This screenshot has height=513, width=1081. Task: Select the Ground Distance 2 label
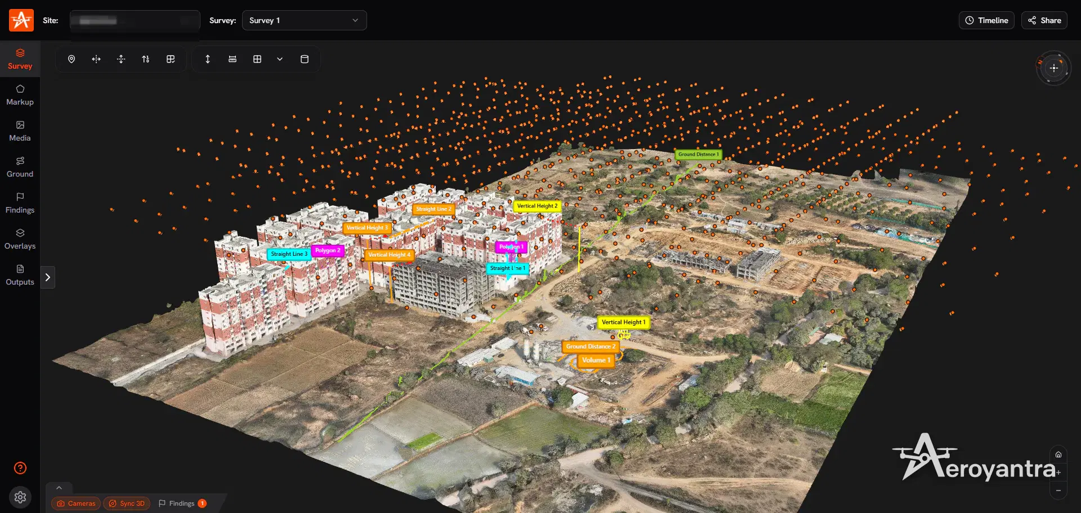pyautogui.click(x=591, y=346)
